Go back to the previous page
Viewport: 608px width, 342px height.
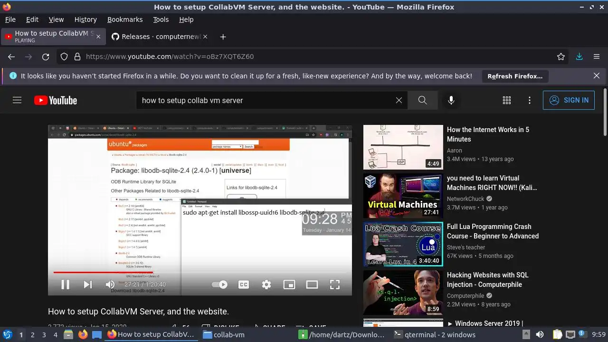coord(11,57)
